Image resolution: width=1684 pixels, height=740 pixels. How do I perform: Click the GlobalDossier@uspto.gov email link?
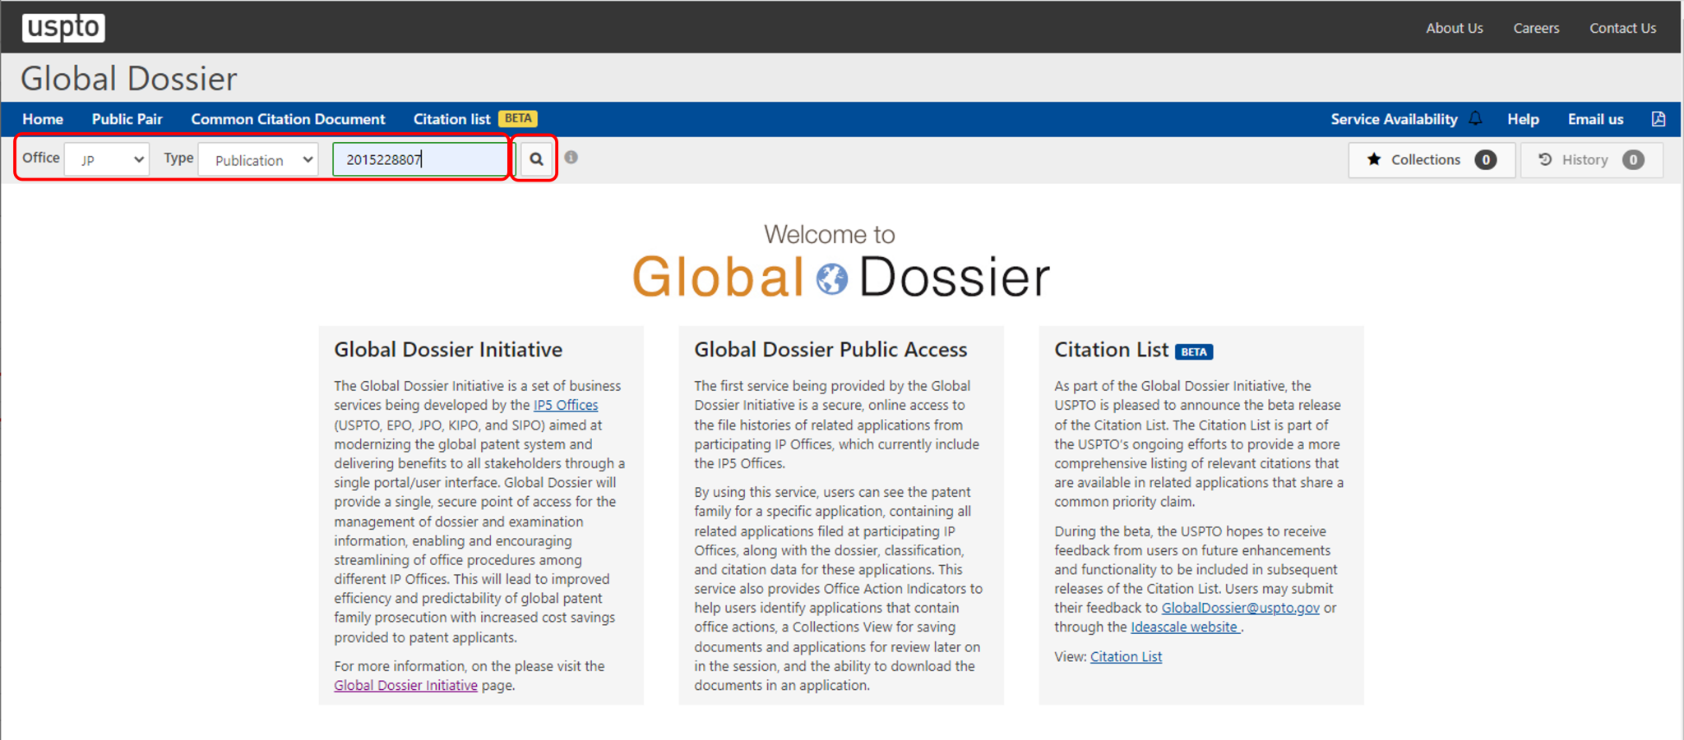point(1240,608)
